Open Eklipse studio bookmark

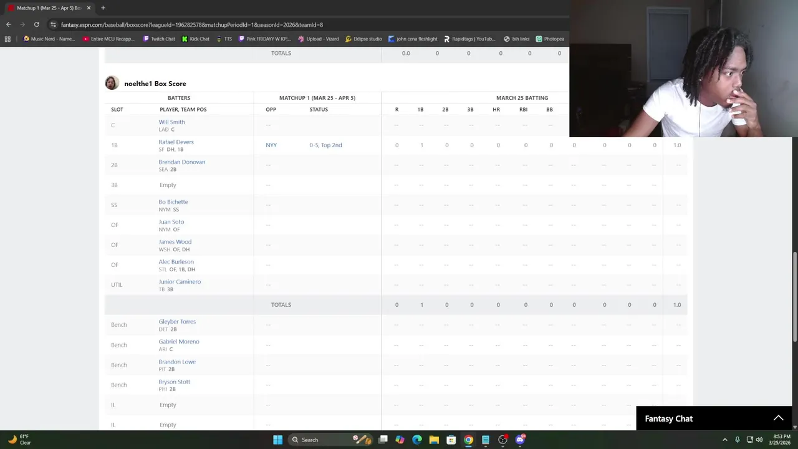pos(363,39)
